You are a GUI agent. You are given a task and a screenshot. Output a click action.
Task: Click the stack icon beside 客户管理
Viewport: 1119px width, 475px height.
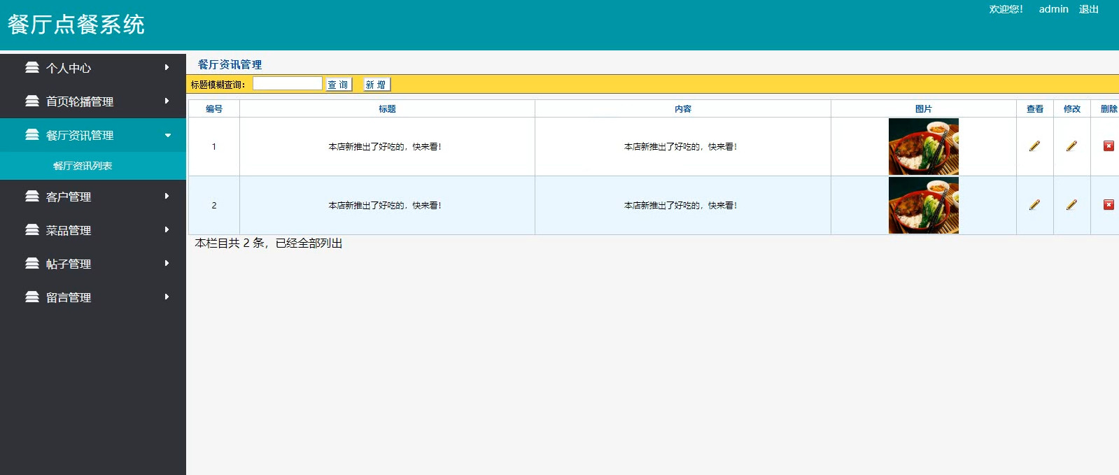(x=32, y=196)
